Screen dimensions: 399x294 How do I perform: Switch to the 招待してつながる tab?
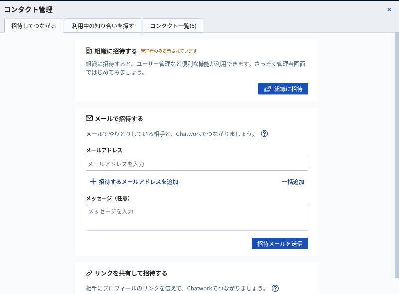click(34, 26)
